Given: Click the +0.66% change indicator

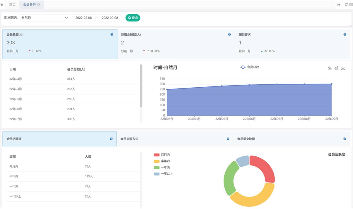Looking at the screenshot, I should coord(35,51).
